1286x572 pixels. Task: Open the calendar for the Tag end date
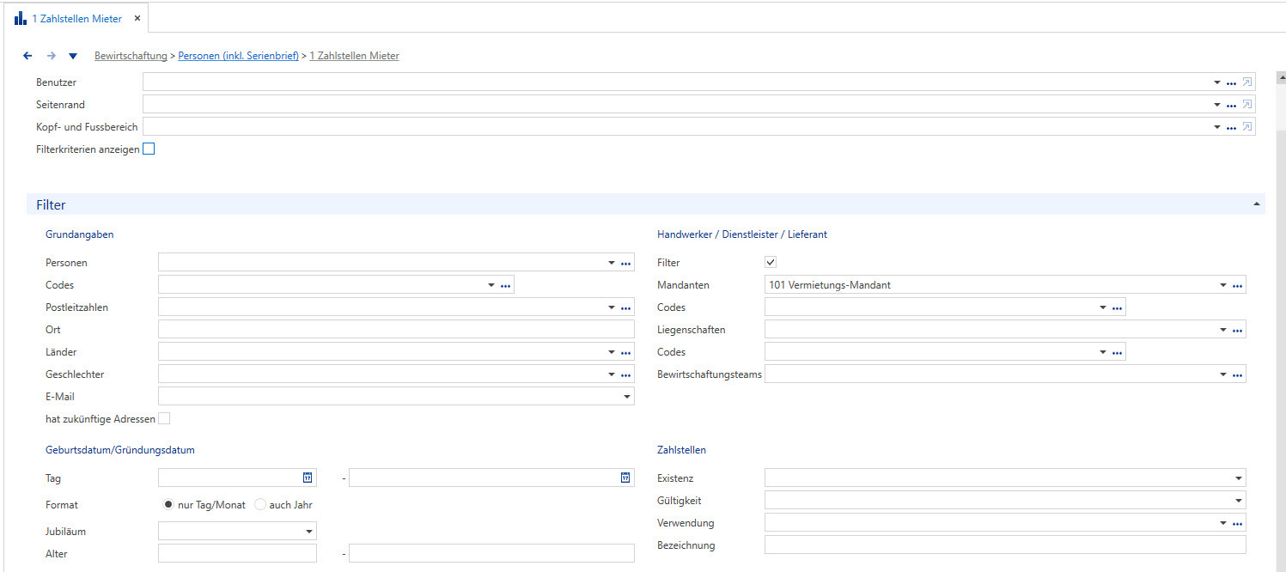(625, 478)
